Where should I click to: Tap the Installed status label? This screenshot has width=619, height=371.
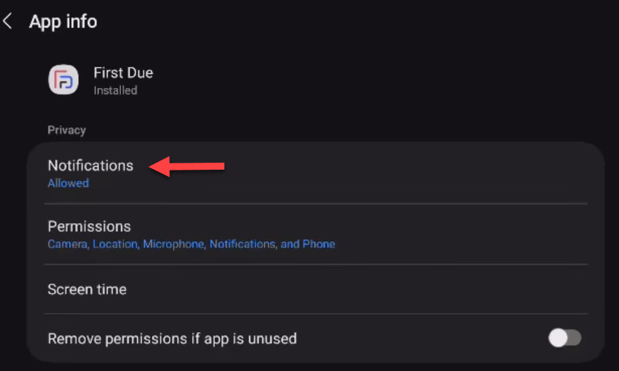(115, 91)
